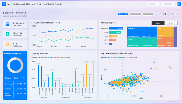
Task: Click the Appliances bar labeled $360K
Action: coord(52,80)
